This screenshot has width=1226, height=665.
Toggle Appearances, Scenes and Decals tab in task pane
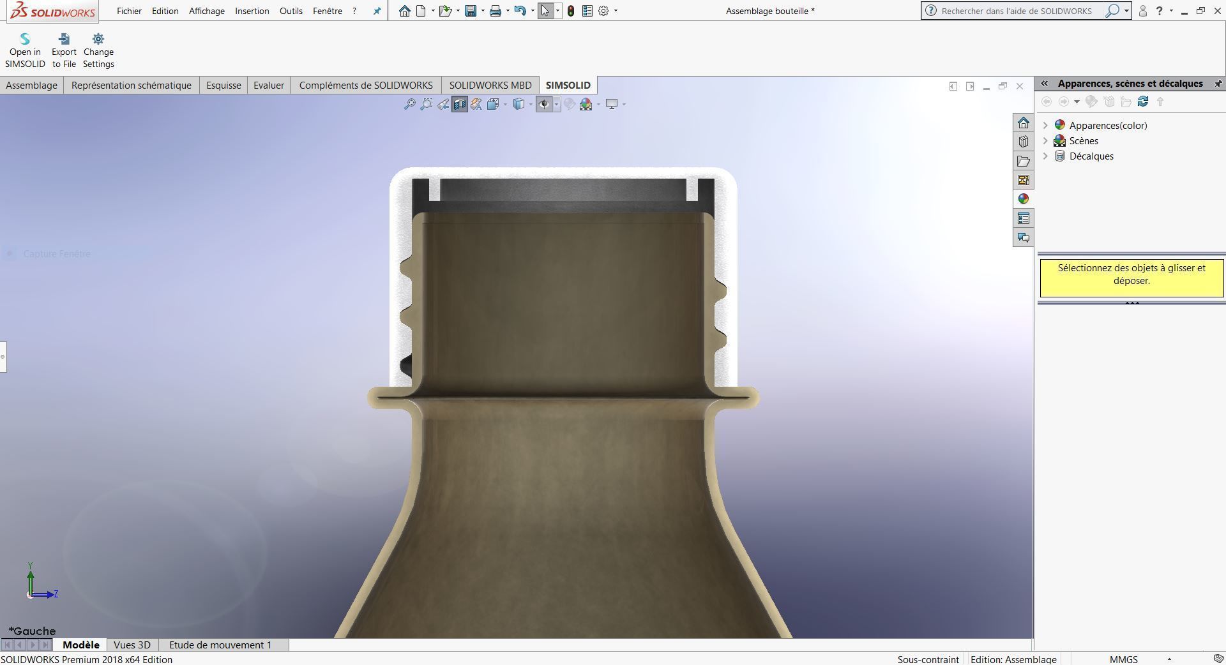(1024, 199)
